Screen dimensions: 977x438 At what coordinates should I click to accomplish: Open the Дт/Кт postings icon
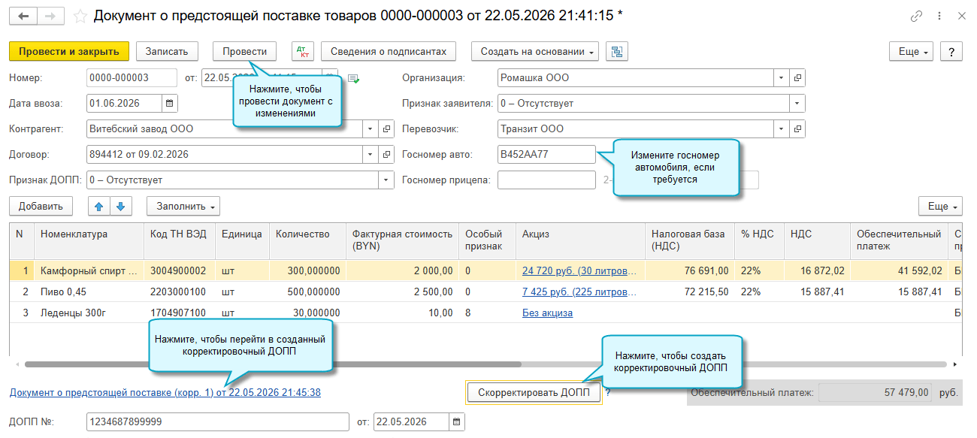coord(303,51)
